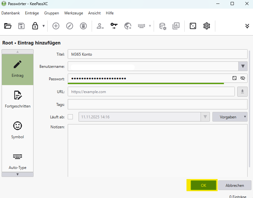Open database reports icon in toolbar
The height and width of the screenshot is (198, 253).
[176, 26]
